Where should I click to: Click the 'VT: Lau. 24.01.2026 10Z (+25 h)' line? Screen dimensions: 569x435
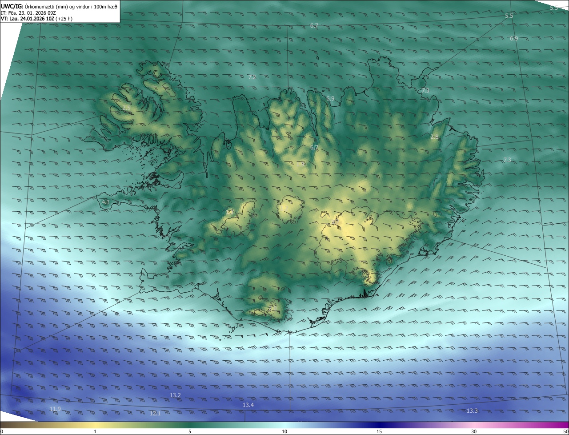(36, 19)
